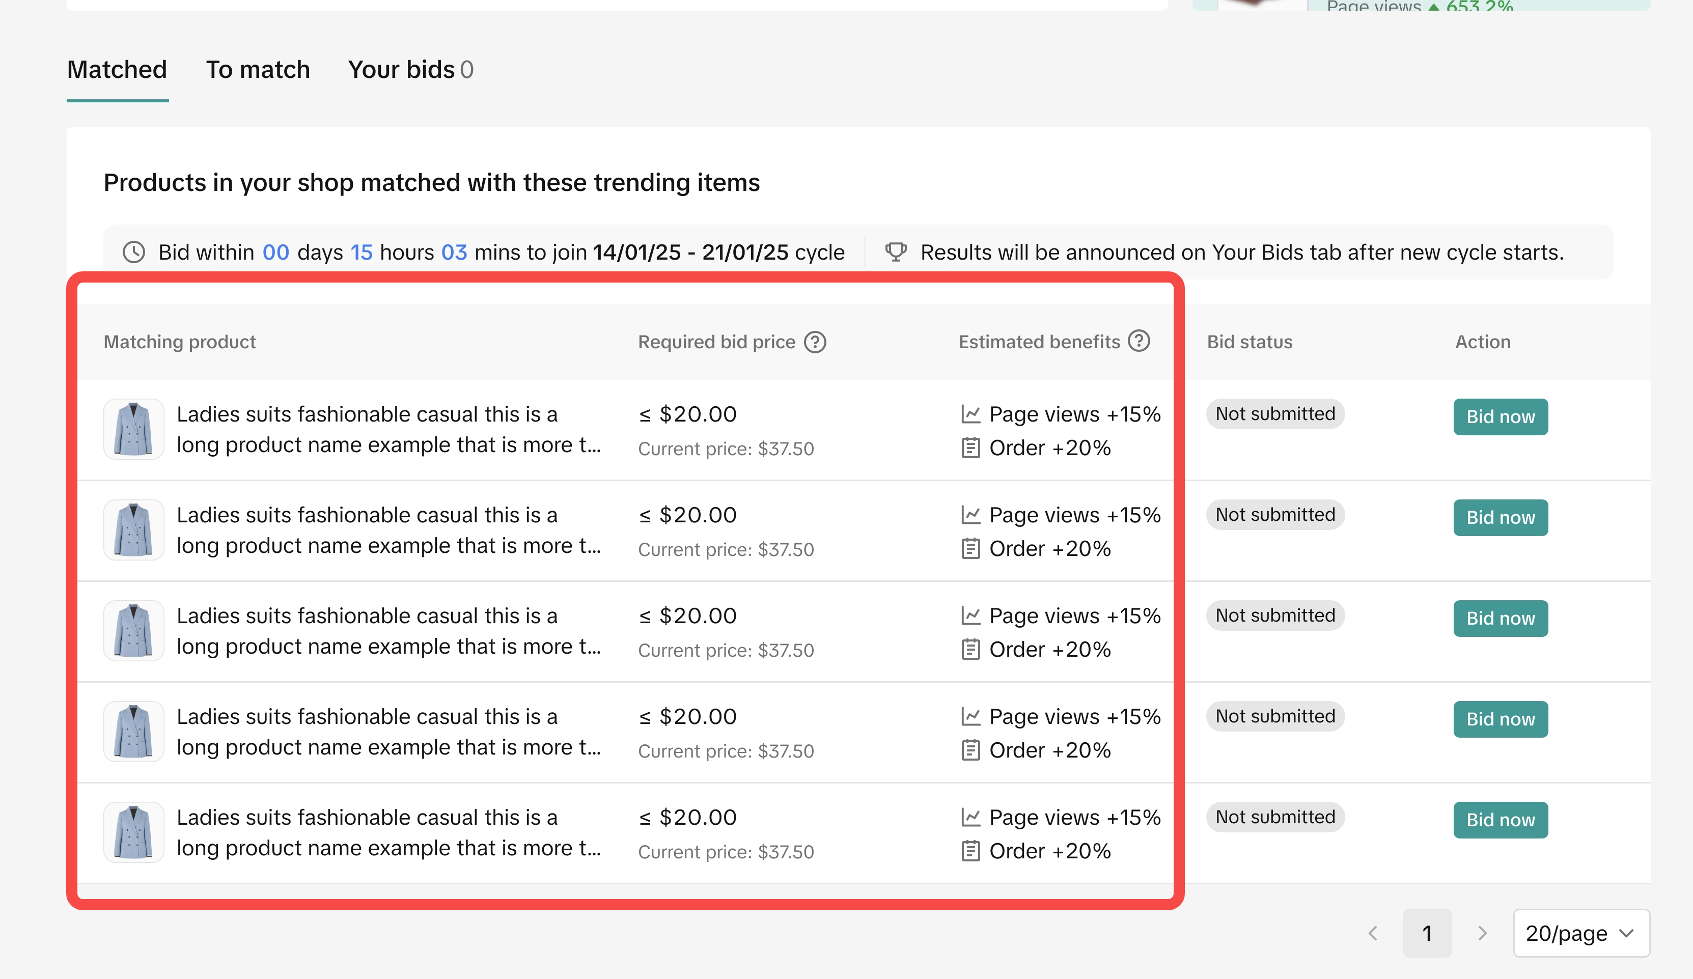Click Bid now for third product
This screenshot has width=1693, height=979.
point(1500,618)
